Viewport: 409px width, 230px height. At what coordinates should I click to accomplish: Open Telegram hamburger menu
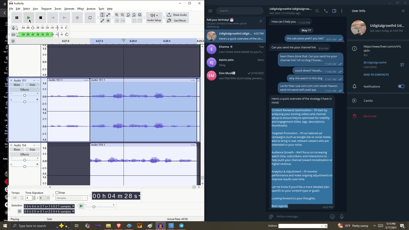tap(210, 11)
